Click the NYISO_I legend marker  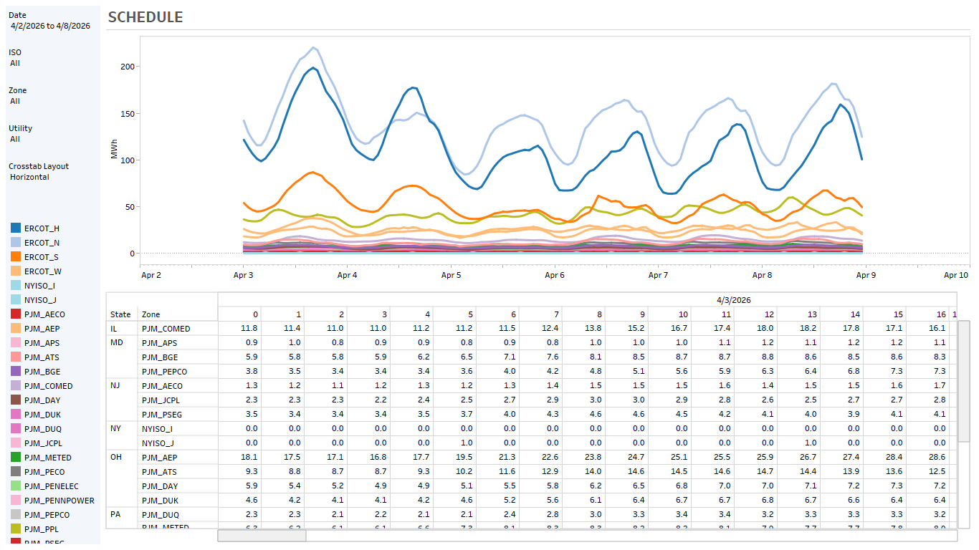(x=16, y=285)
